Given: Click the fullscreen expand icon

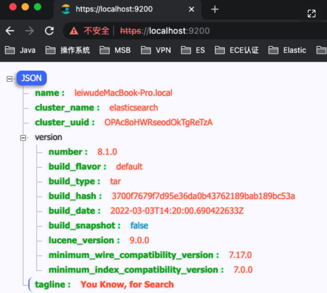Looking at the screenshot, I should (x=312, y=14).
